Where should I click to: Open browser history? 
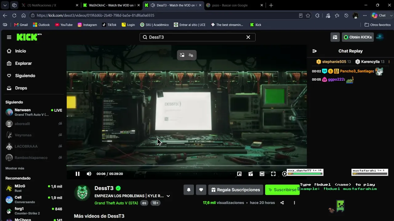pyautogui.click(x=346, y=15)
